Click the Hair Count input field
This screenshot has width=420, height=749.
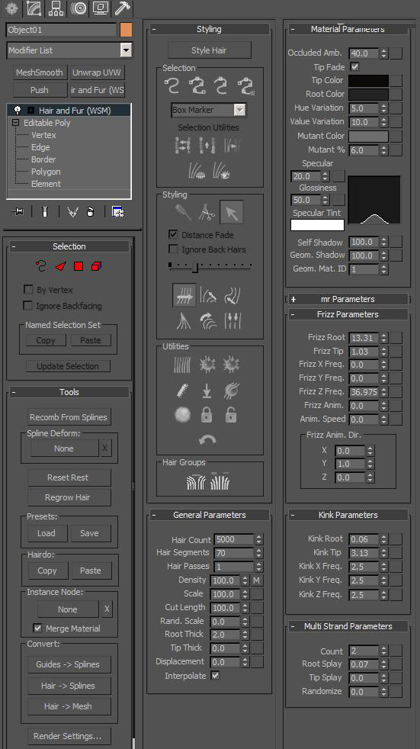point(233,539)
